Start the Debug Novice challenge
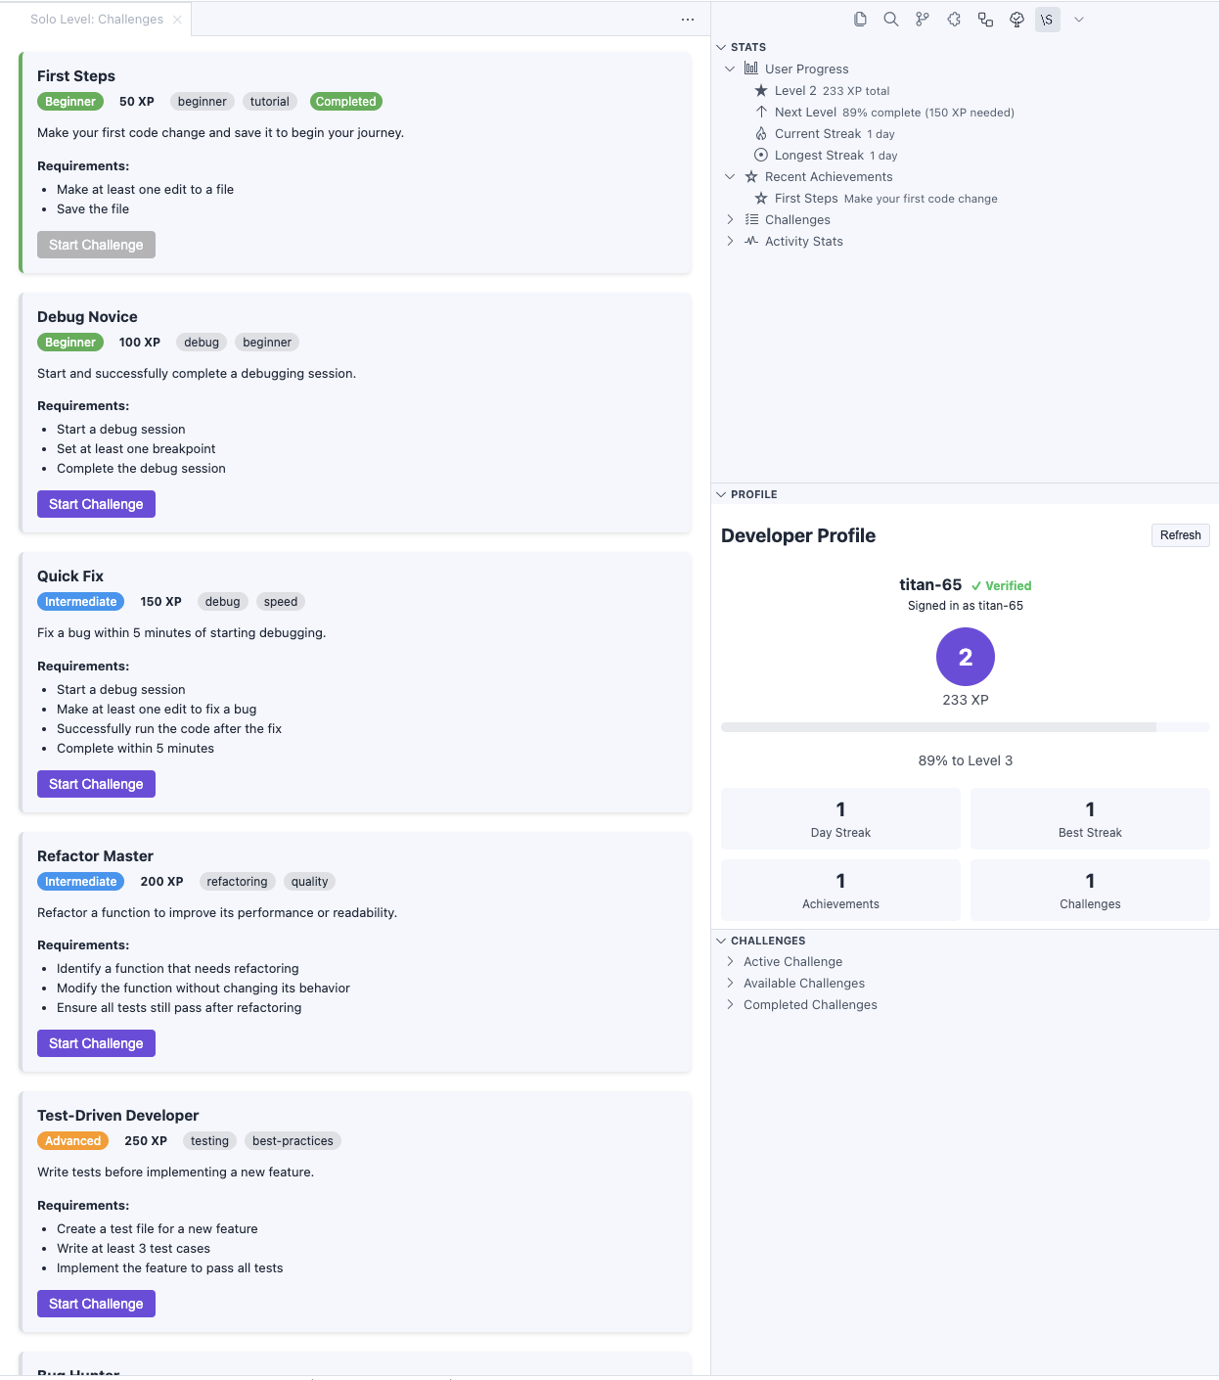Viewport: 1219px width, 1380px height. 96,504
